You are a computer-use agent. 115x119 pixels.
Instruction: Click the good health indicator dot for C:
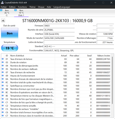point(1,10)
